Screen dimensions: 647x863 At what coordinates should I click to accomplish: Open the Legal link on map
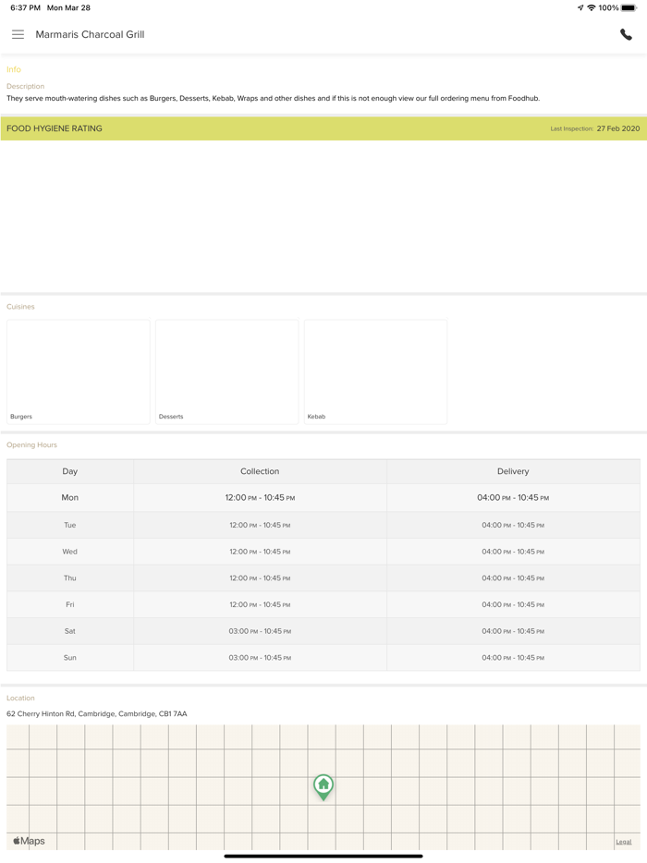coord(624,842)
